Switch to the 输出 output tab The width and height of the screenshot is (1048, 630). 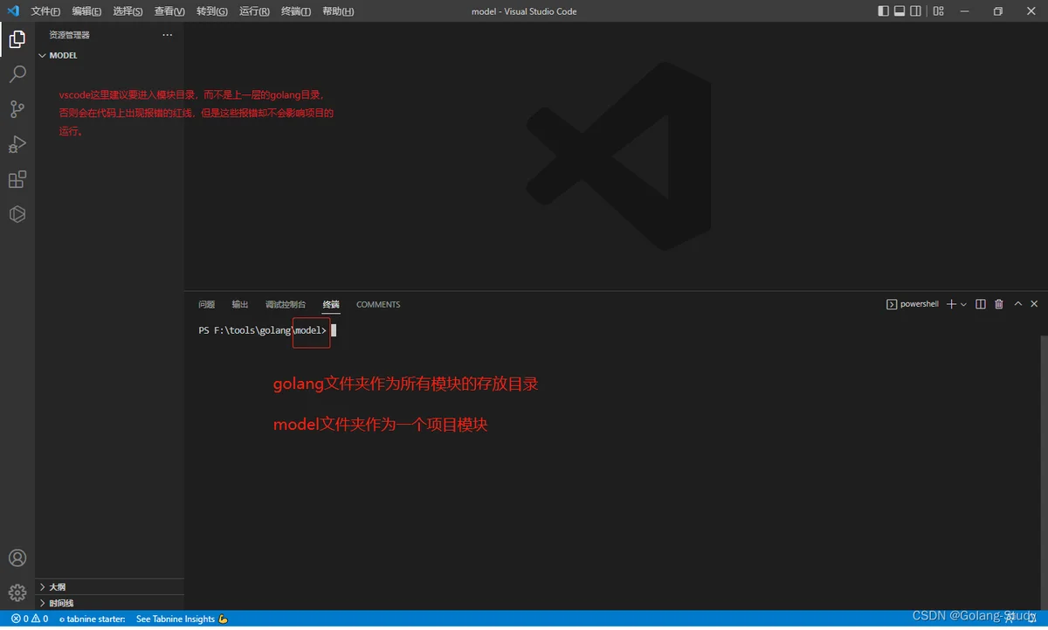click(240, 304)
